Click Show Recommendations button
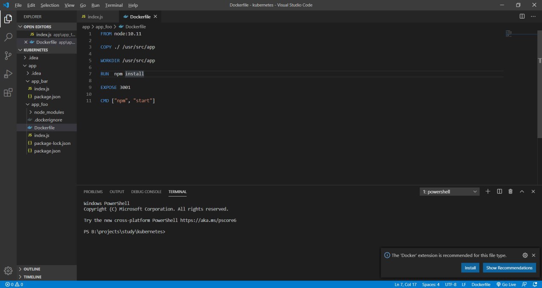This screenshot has height=288, width=542. click(509, 268)
